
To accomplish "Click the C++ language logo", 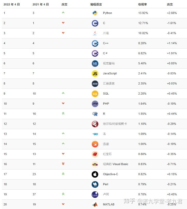I will (x=95, y=43).
